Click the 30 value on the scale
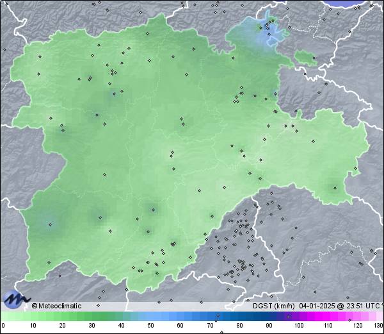This screenshot has width=384, height=334. click(92, 326)
